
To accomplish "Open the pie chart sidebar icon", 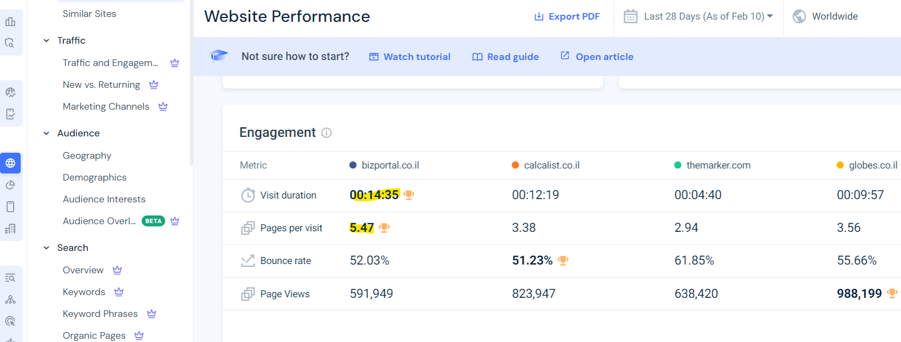I will click(10, 185).
